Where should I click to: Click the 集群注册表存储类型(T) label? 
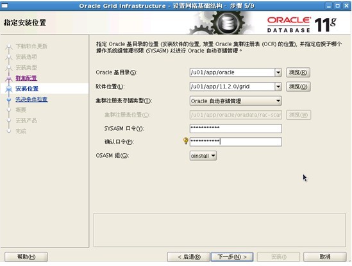point(124,101)
